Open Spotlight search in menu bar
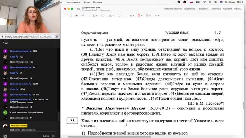 click(x=210, y=2)
